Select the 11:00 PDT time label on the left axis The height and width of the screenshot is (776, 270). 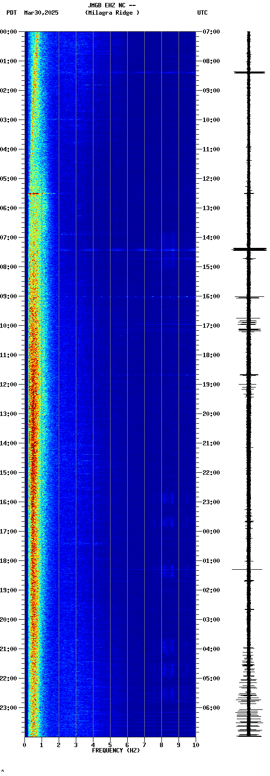tap(8, 355)
